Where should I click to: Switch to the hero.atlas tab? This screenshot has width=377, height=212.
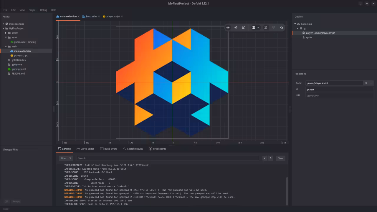(x=91, y=16)
